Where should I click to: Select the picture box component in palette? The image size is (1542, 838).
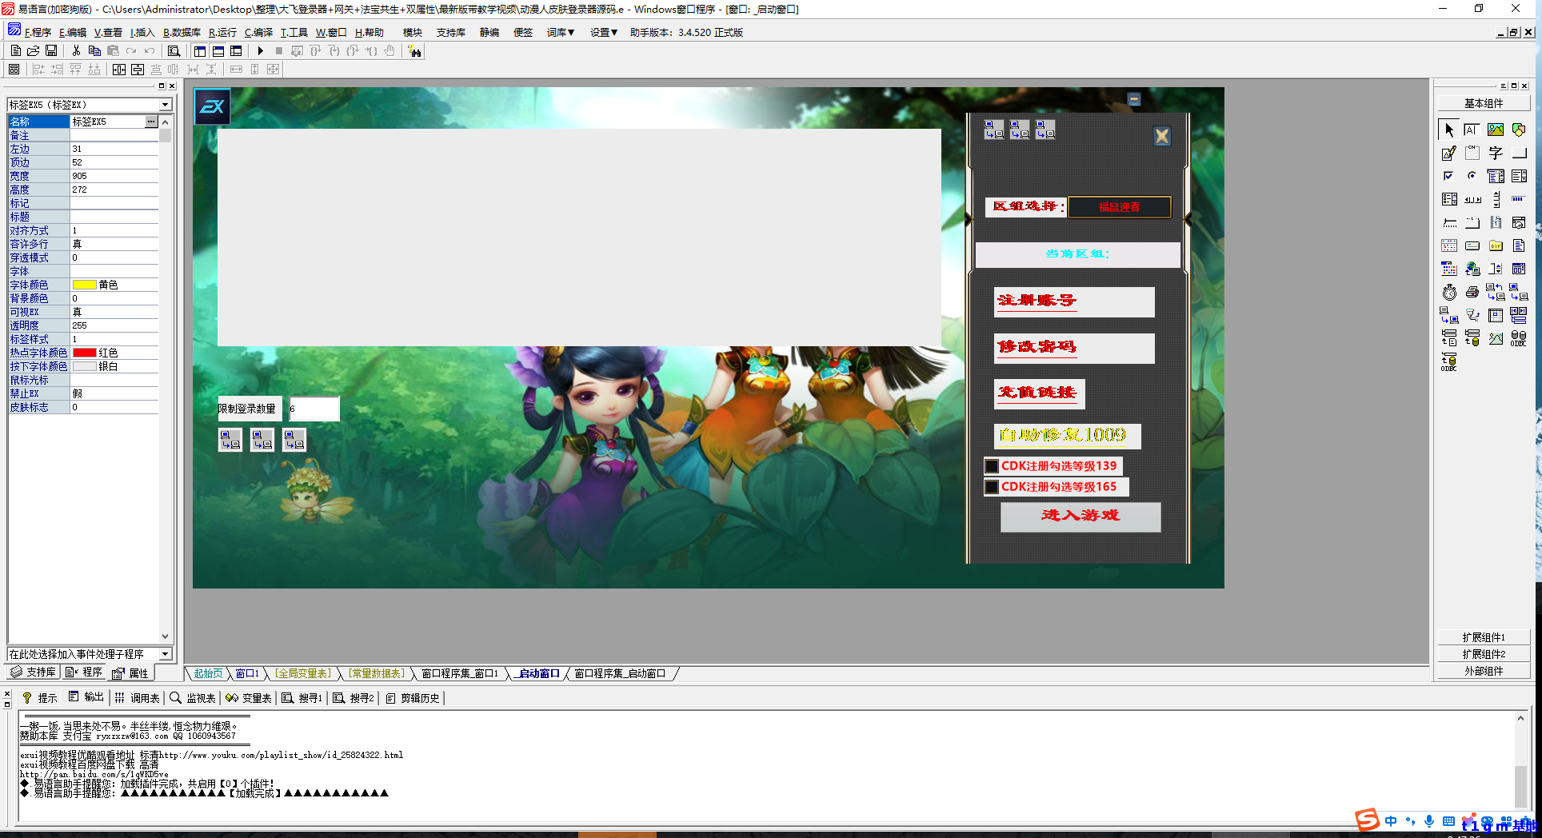(x=1496, y=130)
